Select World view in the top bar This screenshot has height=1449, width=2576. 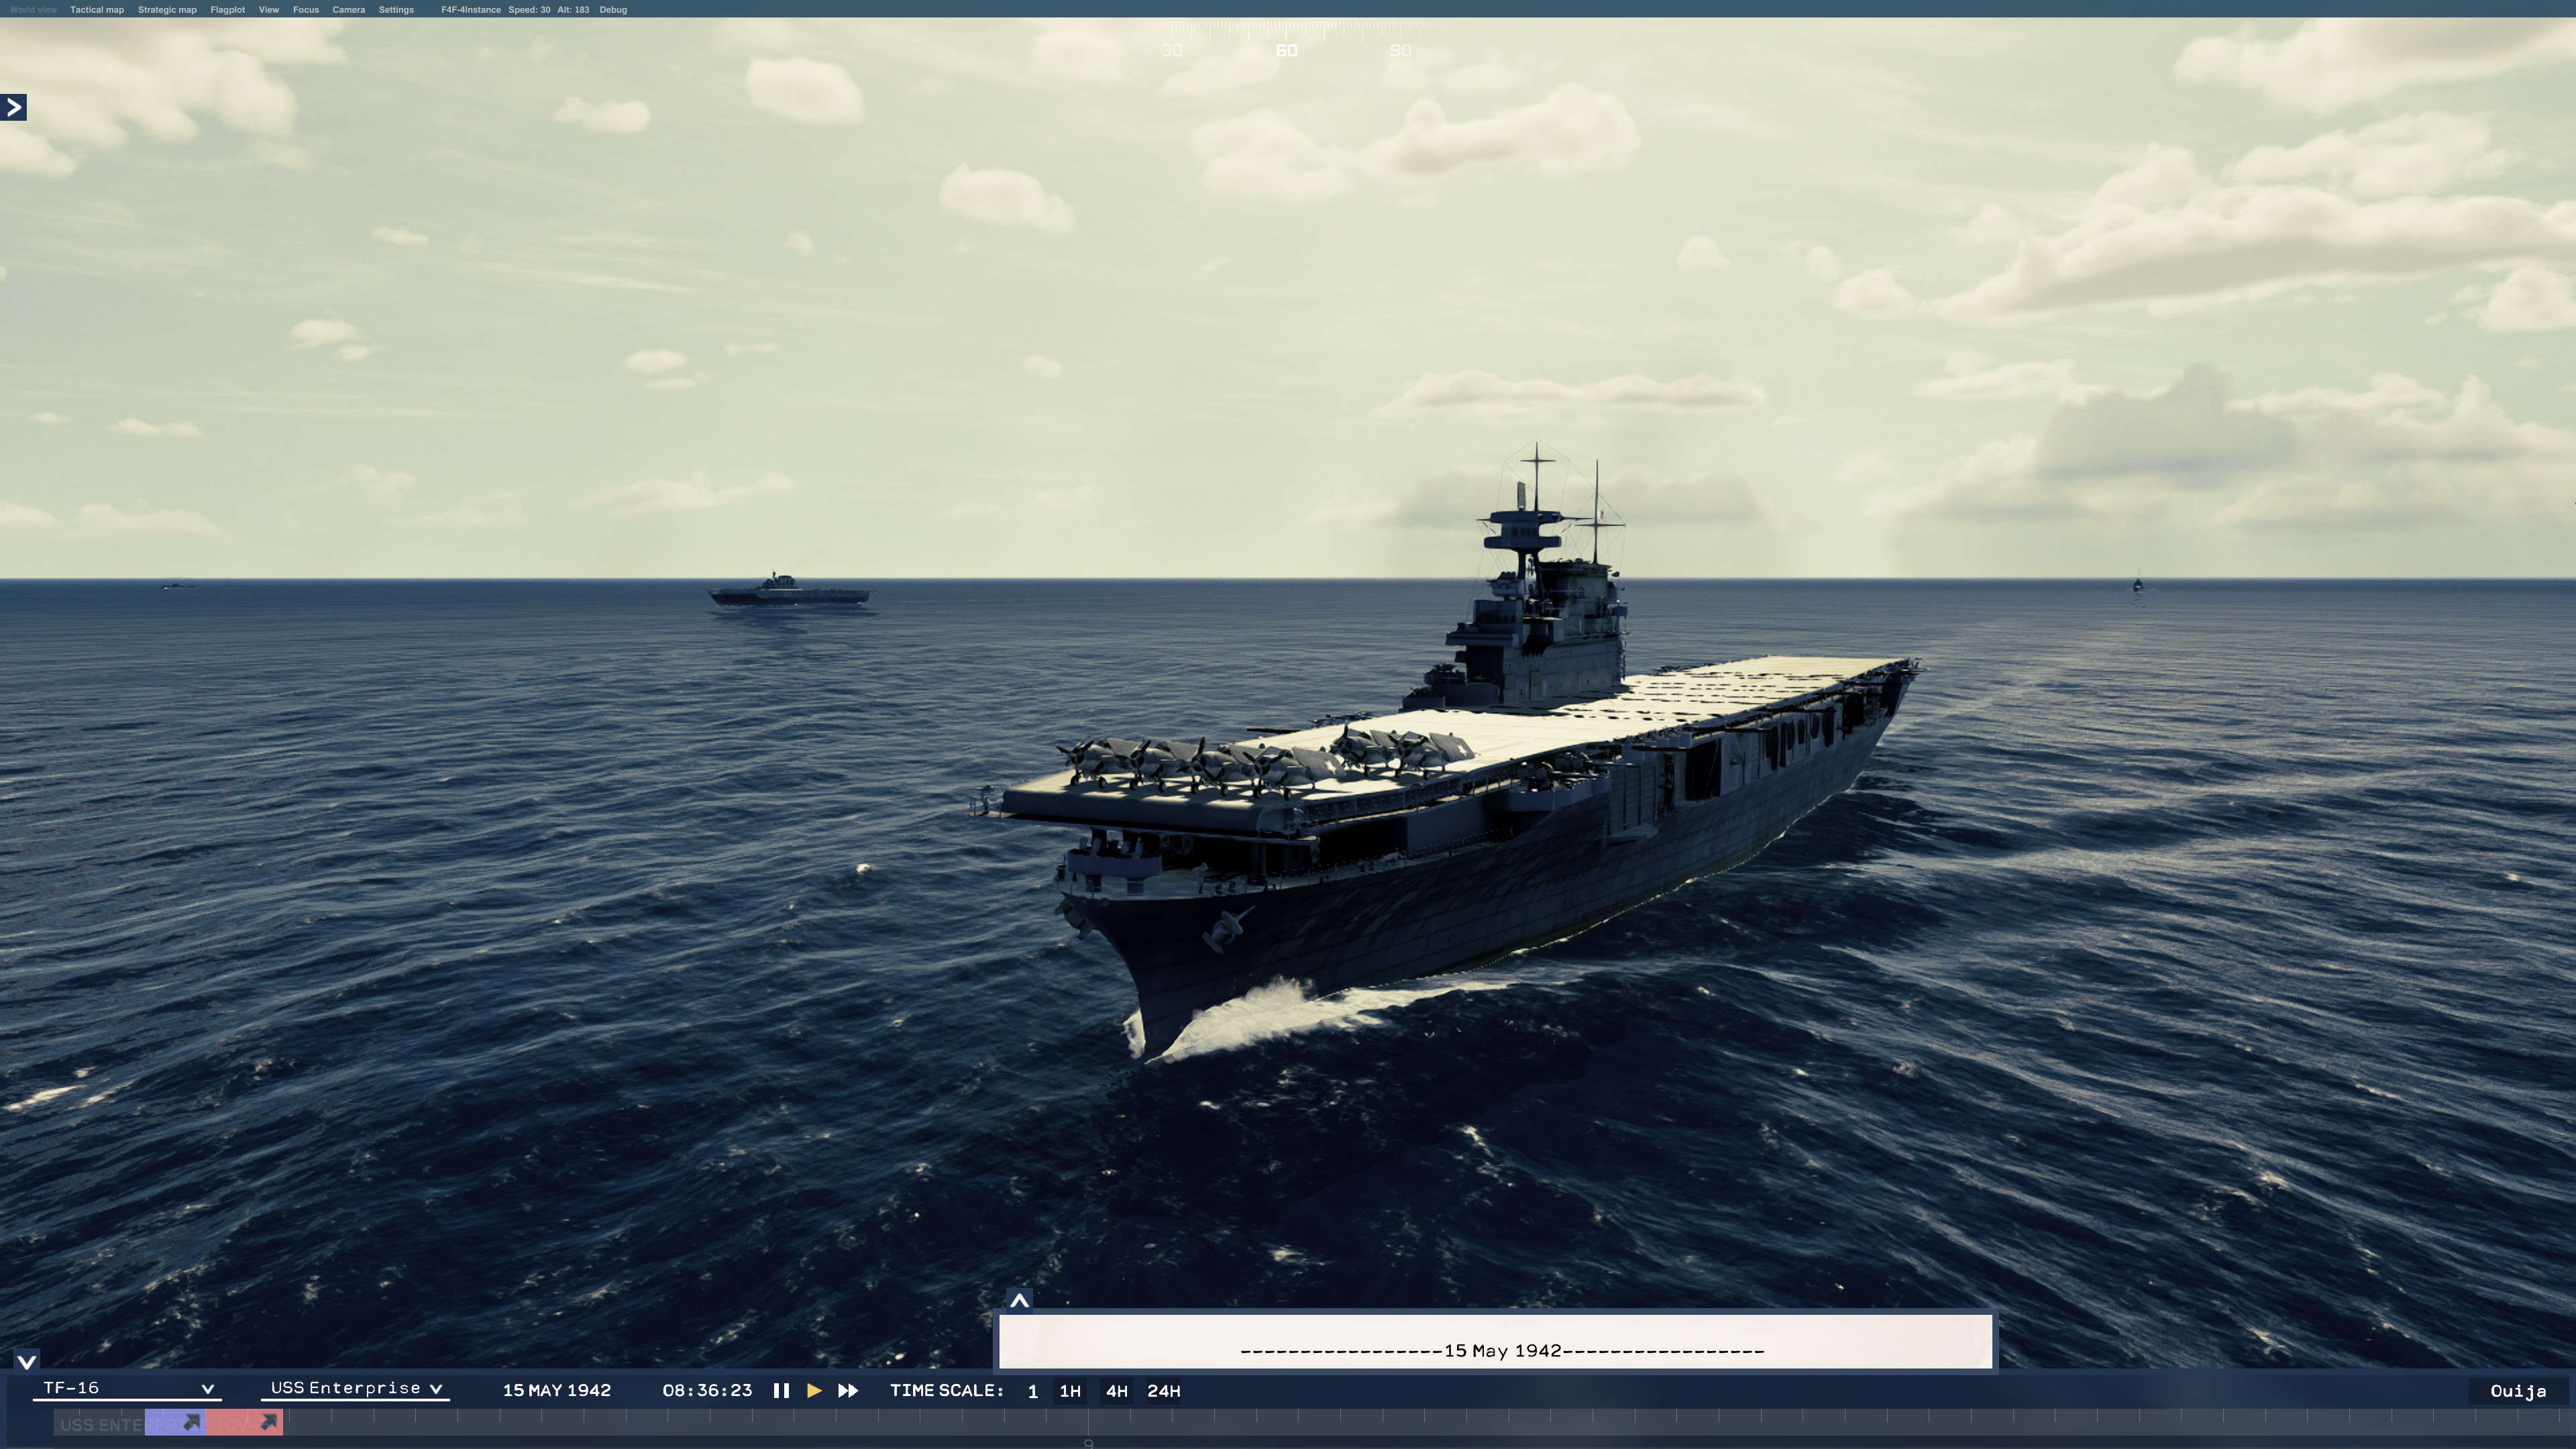(33, 9)
